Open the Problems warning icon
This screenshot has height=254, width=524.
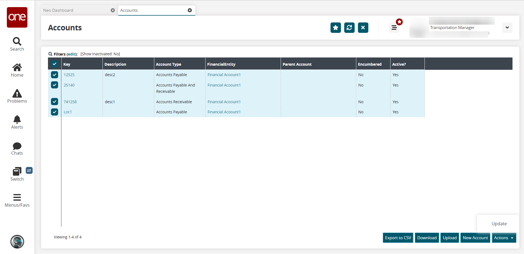click(17, 94)
